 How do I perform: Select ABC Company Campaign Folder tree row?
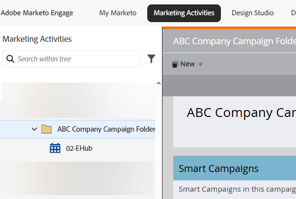coord(78,129)
